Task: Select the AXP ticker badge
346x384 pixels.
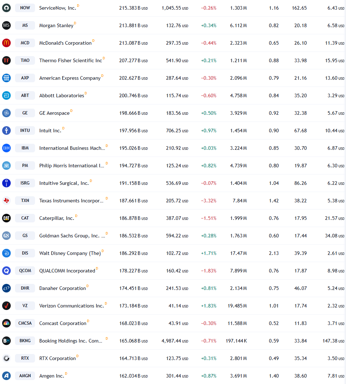Action: (x=25, y=78)
